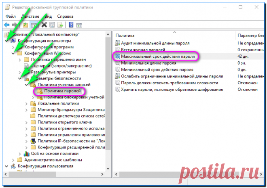Select Политики диспетчера списка сетей item

coord(71,116)
